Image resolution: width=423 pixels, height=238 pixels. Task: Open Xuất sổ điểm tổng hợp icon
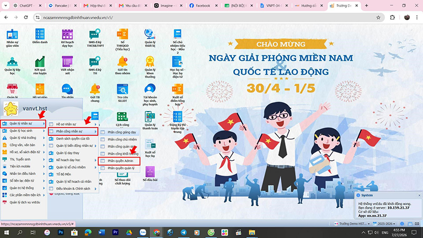click(x=178, y=95)
